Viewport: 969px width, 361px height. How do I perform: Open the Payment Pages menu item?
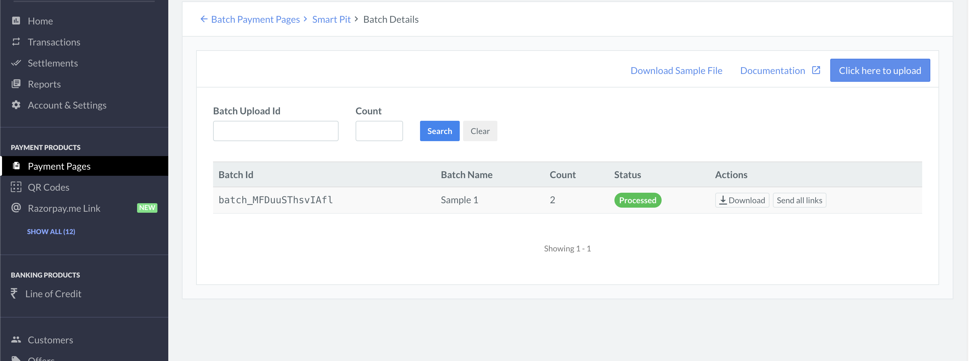click(59, 166)
